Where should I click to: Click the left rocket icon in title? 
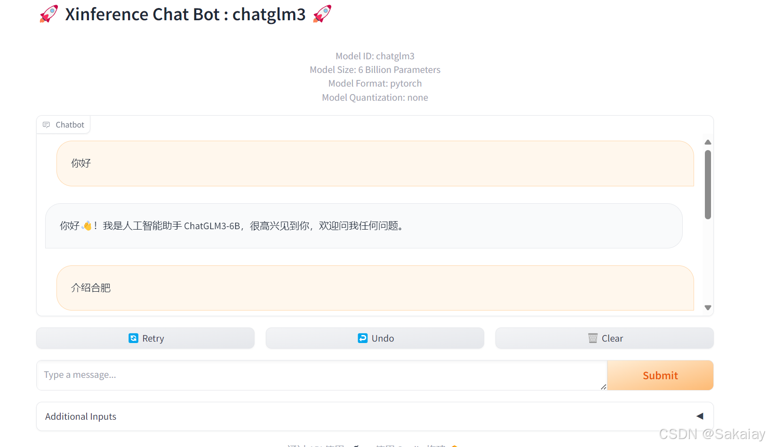(x=49, y=14)
